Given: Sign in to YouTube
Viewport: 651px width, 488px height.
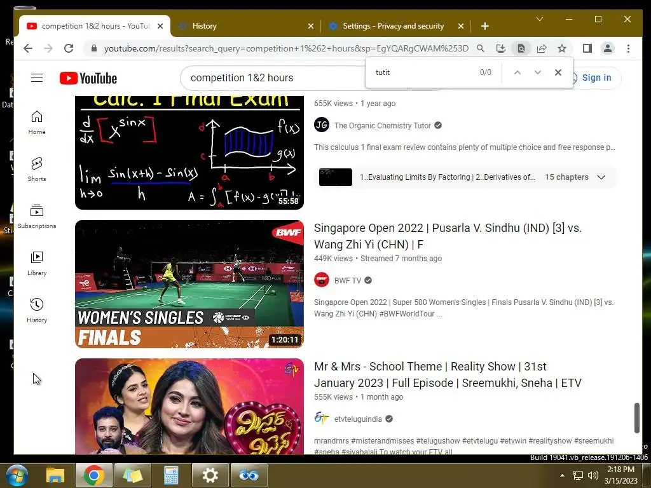Looking at the screenshot, I should pos(596,78).
